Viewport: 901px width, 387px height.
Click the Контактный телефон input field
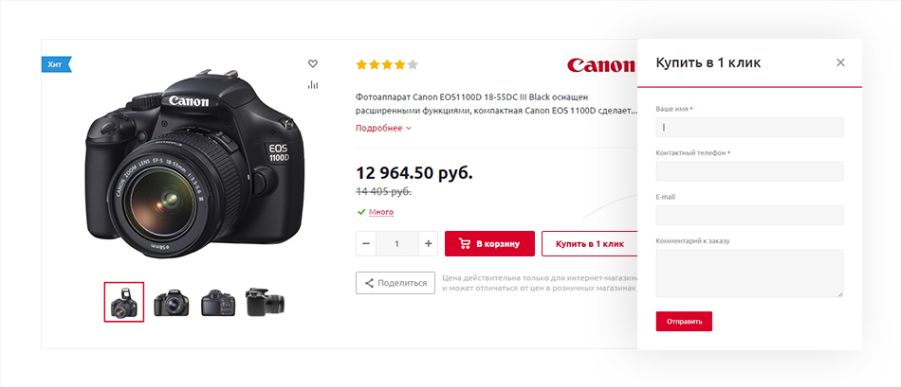(749, 171)
